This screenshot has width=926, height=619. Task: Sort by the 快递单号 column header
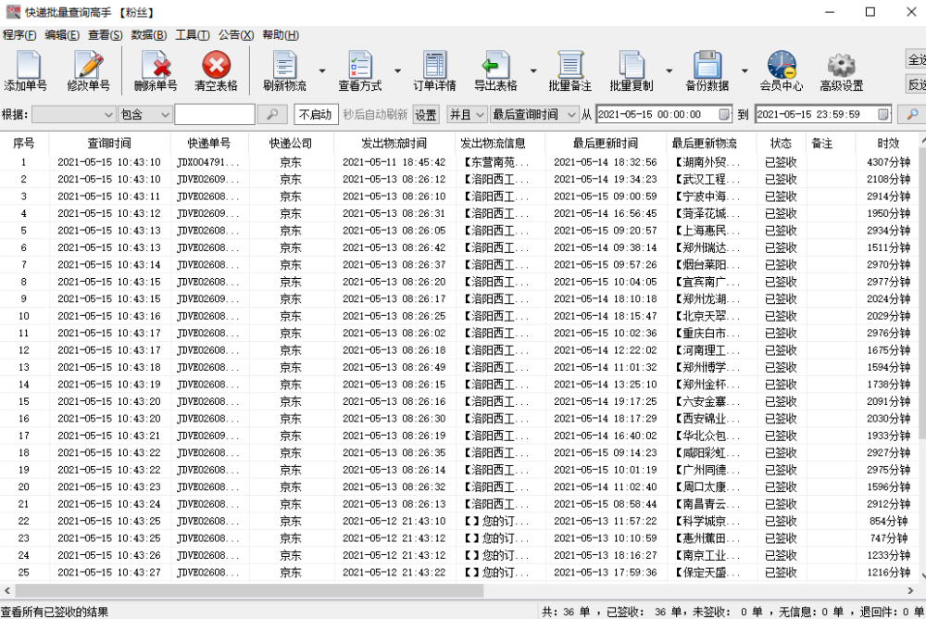click(209, 143)
